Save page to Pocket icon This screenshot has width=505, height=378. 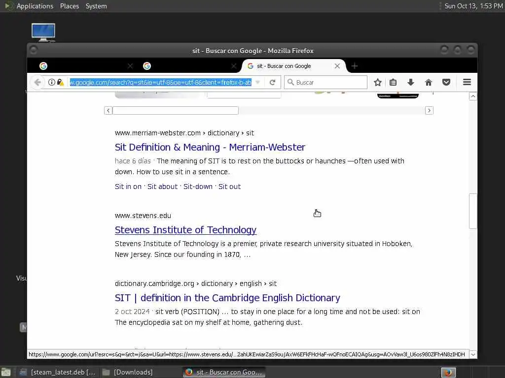click(446, 82)
